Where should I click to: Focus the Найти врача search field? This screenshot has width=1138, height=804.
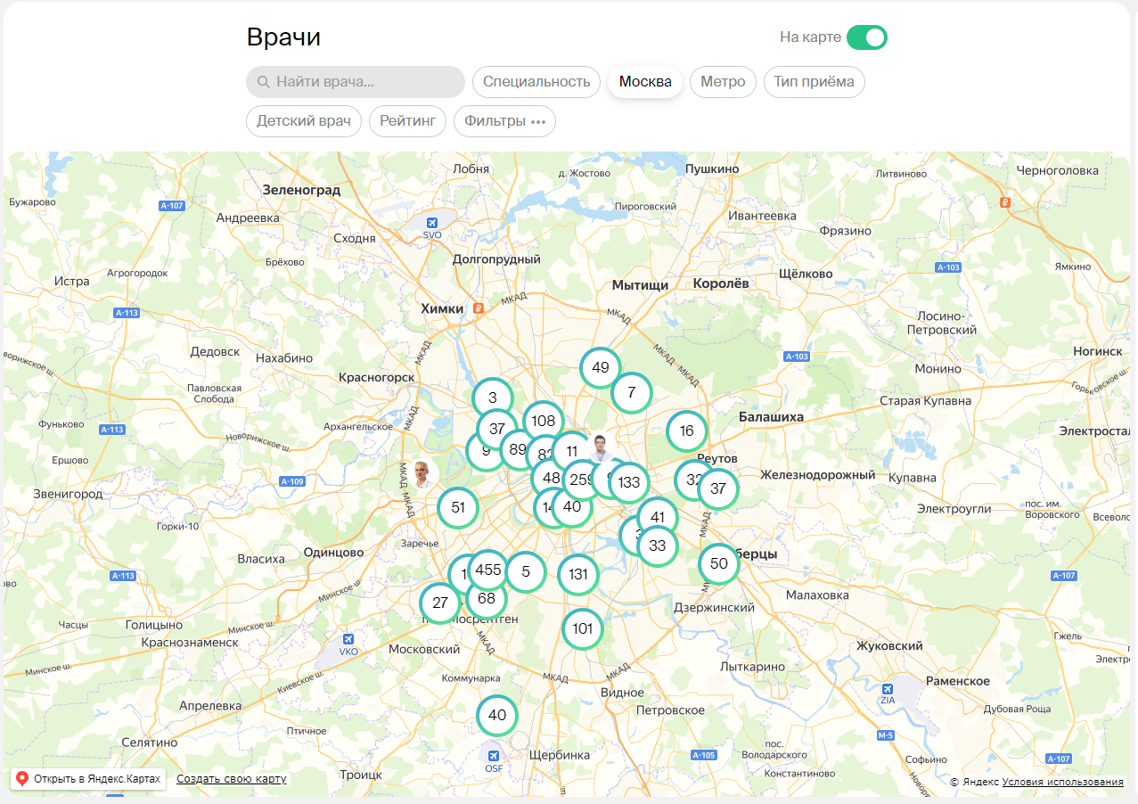tap(356, 82)
